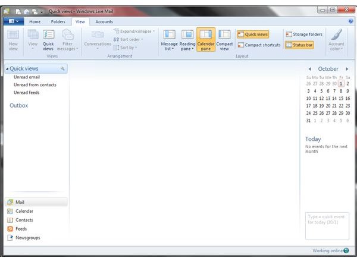Click the quick event input box
The image size is (357, 258).
point(327,226)
